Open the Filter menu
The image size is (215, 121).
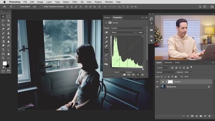coord(75,2)
